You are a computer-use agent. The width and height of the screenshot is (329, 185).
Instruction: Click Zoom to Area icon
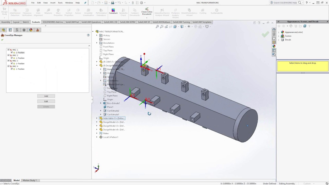click(x=162, y=26)
